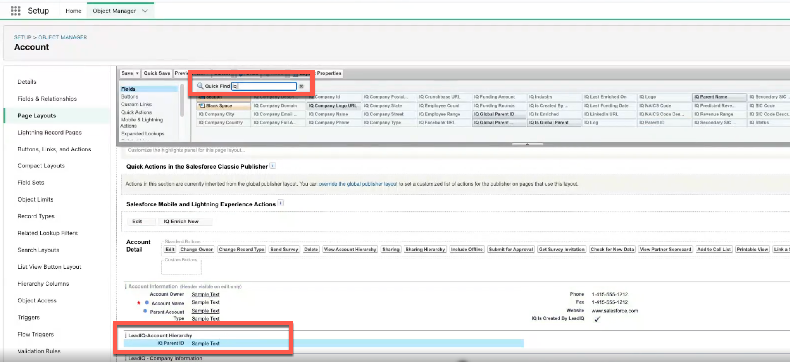Click the Quick Find magnifier icon

(200, 86)
